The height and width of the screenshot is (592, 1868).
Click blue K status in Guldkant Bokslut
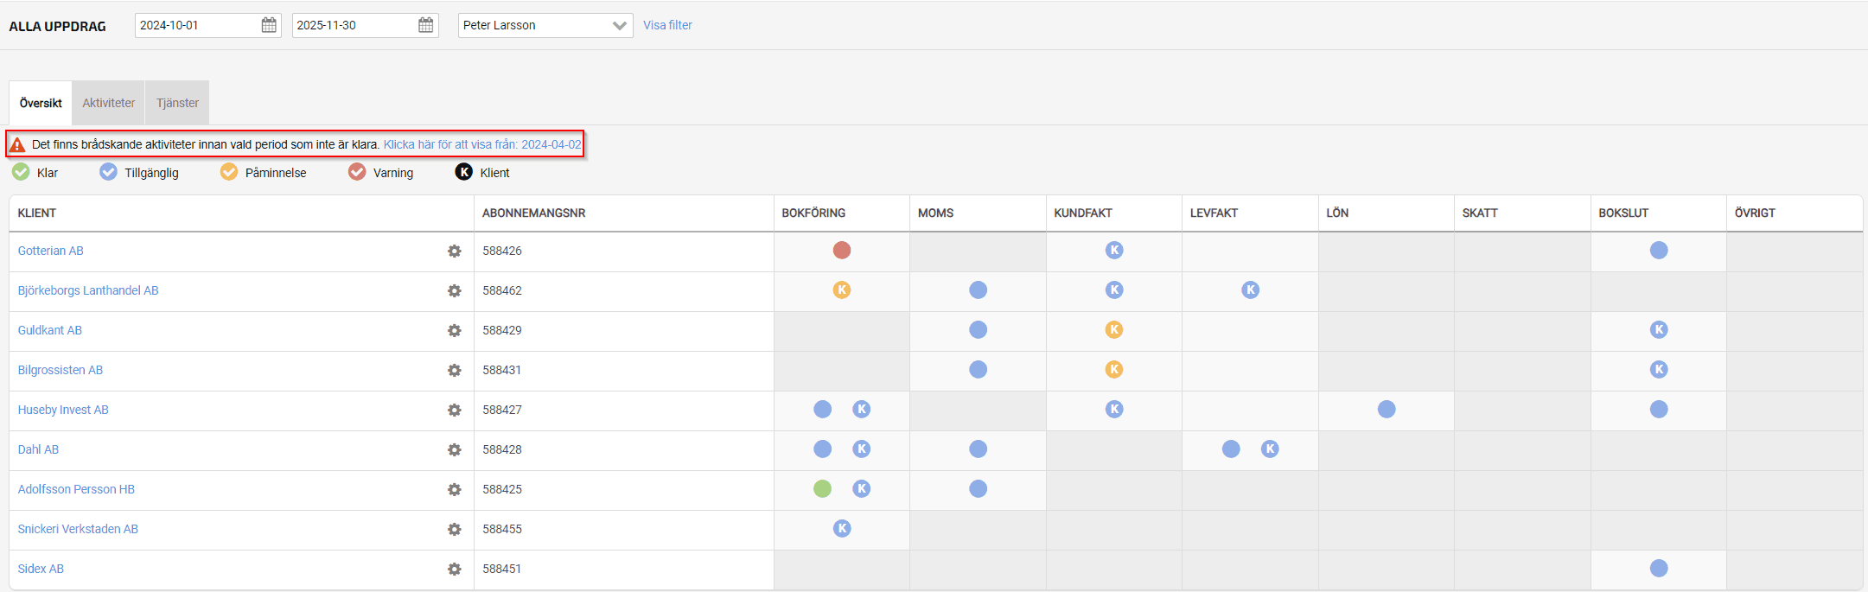(1659, 329)
